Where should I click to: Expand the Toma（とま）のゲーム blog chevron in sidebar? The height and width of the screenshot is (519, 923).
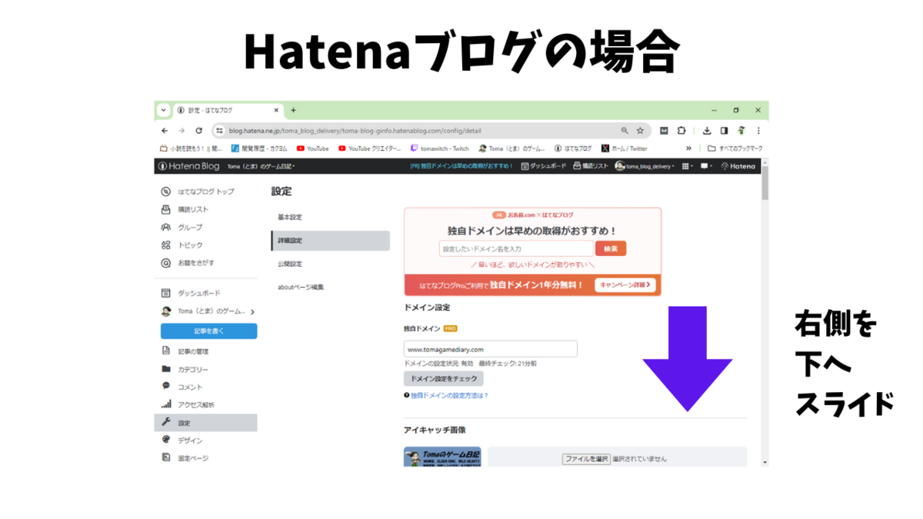point(253,312)
